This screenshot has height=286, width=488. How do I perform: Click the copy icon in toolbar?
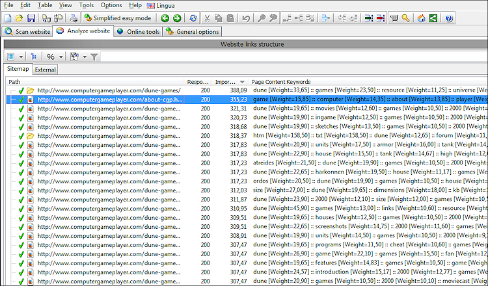pos(219,18)
